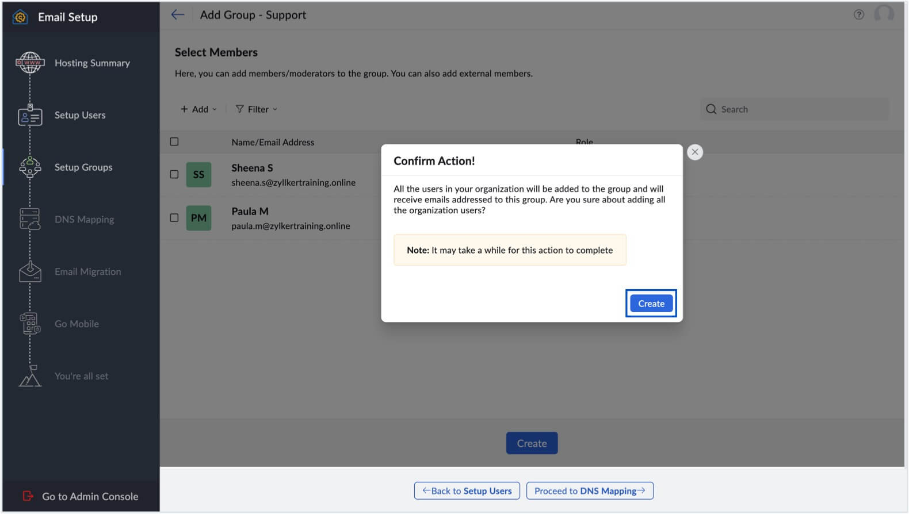Toggle the select-all members checkbox
909x514 pixels.
point(174,141)
